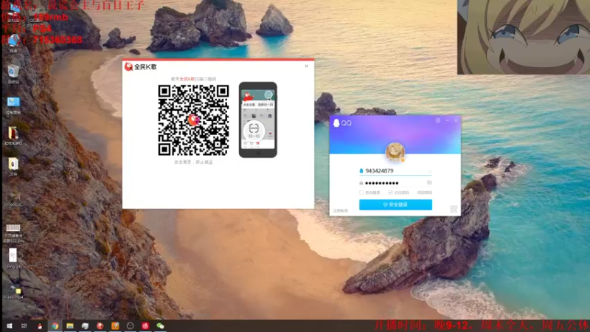Open the retrieve password link in QQ
The image size is (590, 332).
pyautogui.click(x=425, y=193)
